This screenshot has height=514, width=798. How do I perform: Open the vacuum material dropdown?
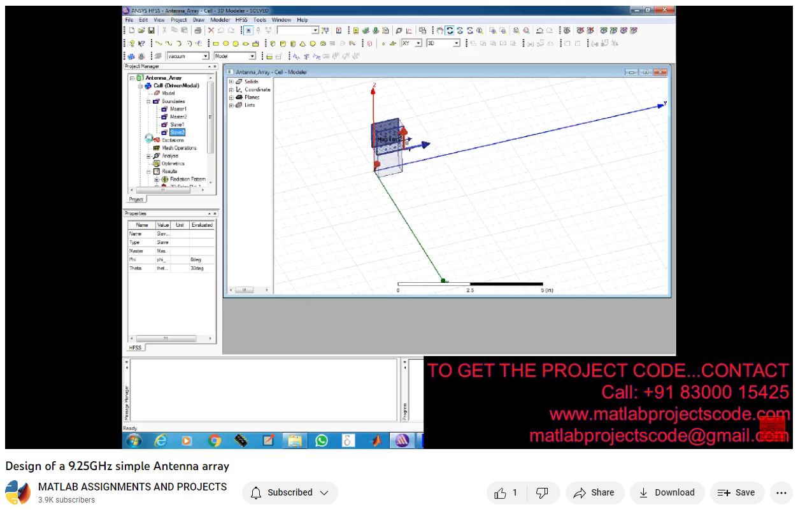pos(206,56)
